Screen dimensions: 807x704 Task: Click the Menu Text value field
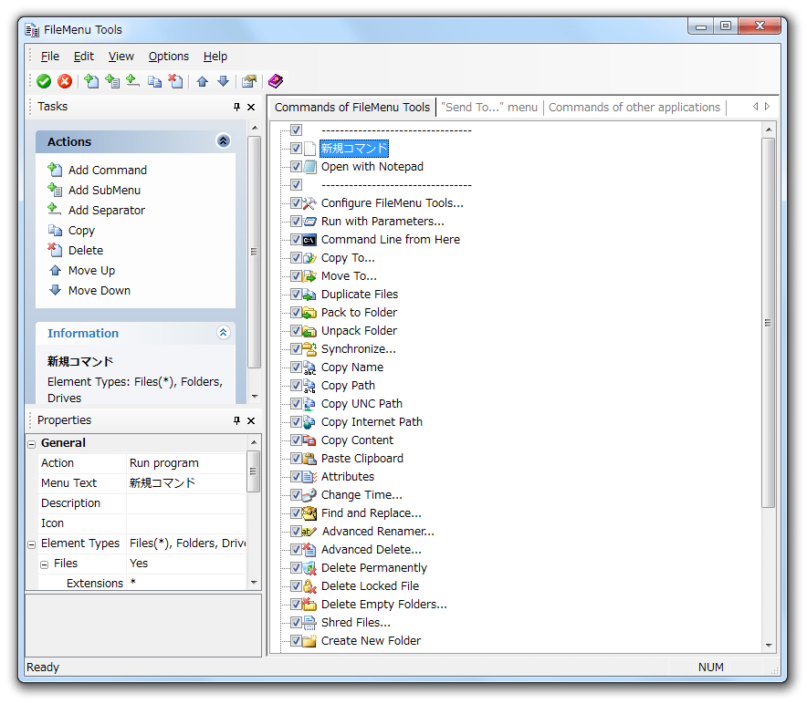tap(186, 483)
